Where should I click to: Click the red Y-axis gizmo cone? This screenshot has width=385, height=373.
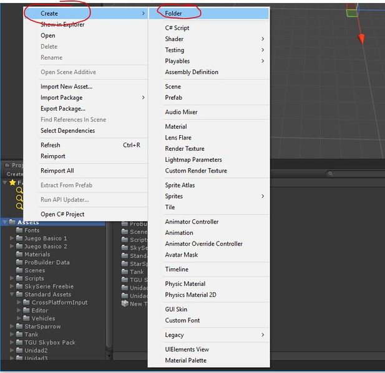361,39
